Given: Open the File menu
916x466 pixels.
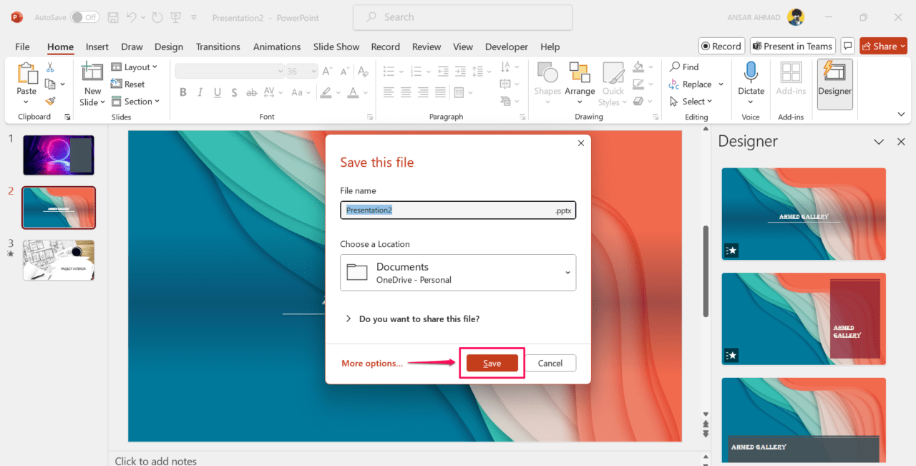Looking at the screenshot, I should [x=22, y=47].
